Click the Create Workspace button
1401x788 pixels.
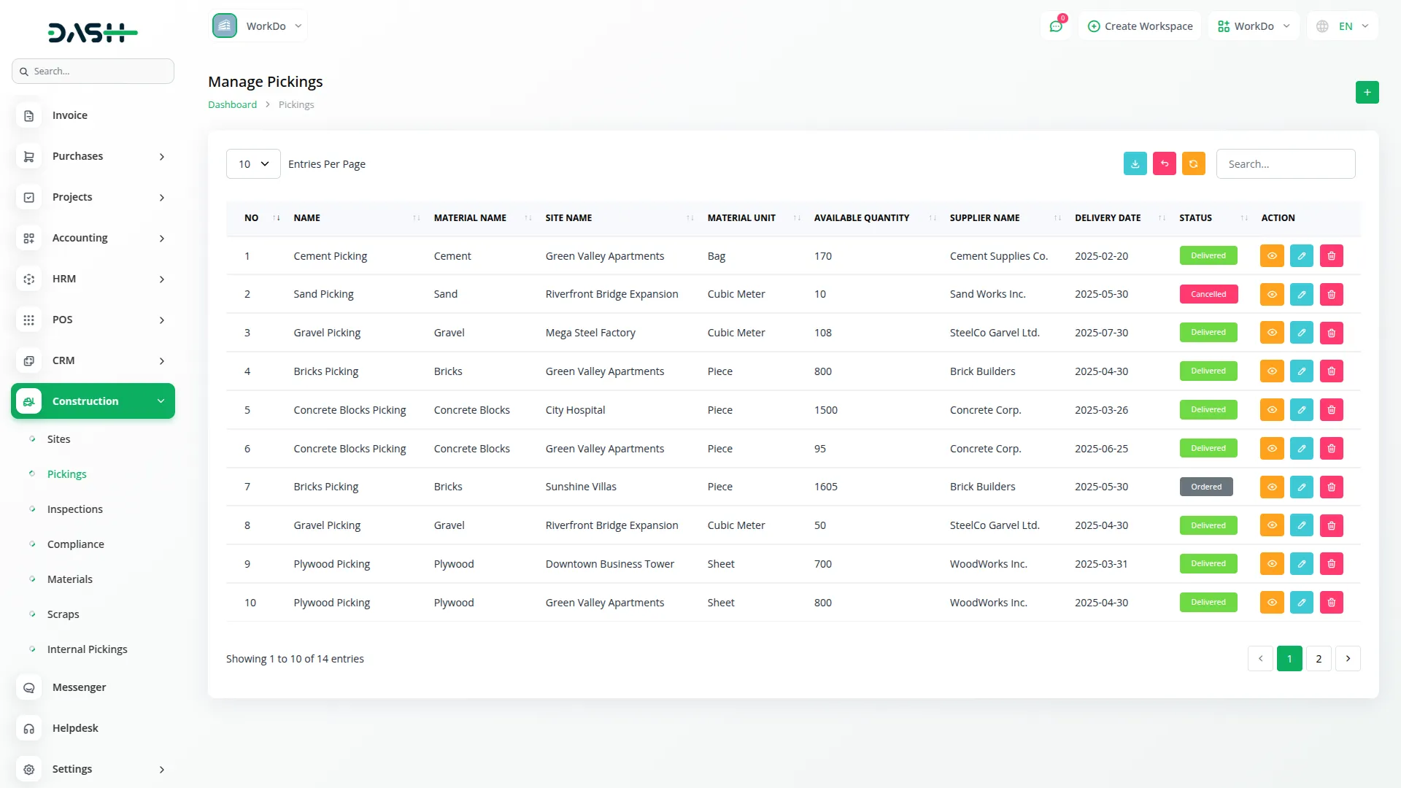(x=1140, y=26)
